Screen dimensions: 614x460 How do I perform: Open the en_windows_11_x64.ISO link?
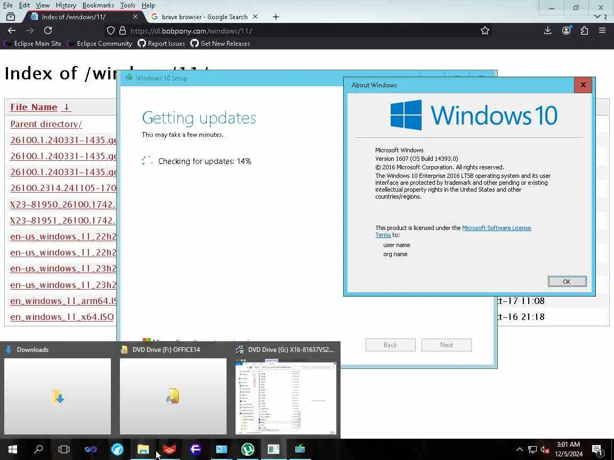click(62, 317)
